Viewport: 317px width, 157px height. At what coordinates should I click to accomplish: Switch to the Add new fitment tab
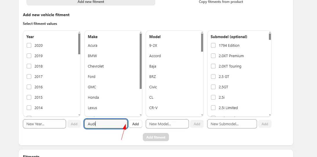[91, 2]
